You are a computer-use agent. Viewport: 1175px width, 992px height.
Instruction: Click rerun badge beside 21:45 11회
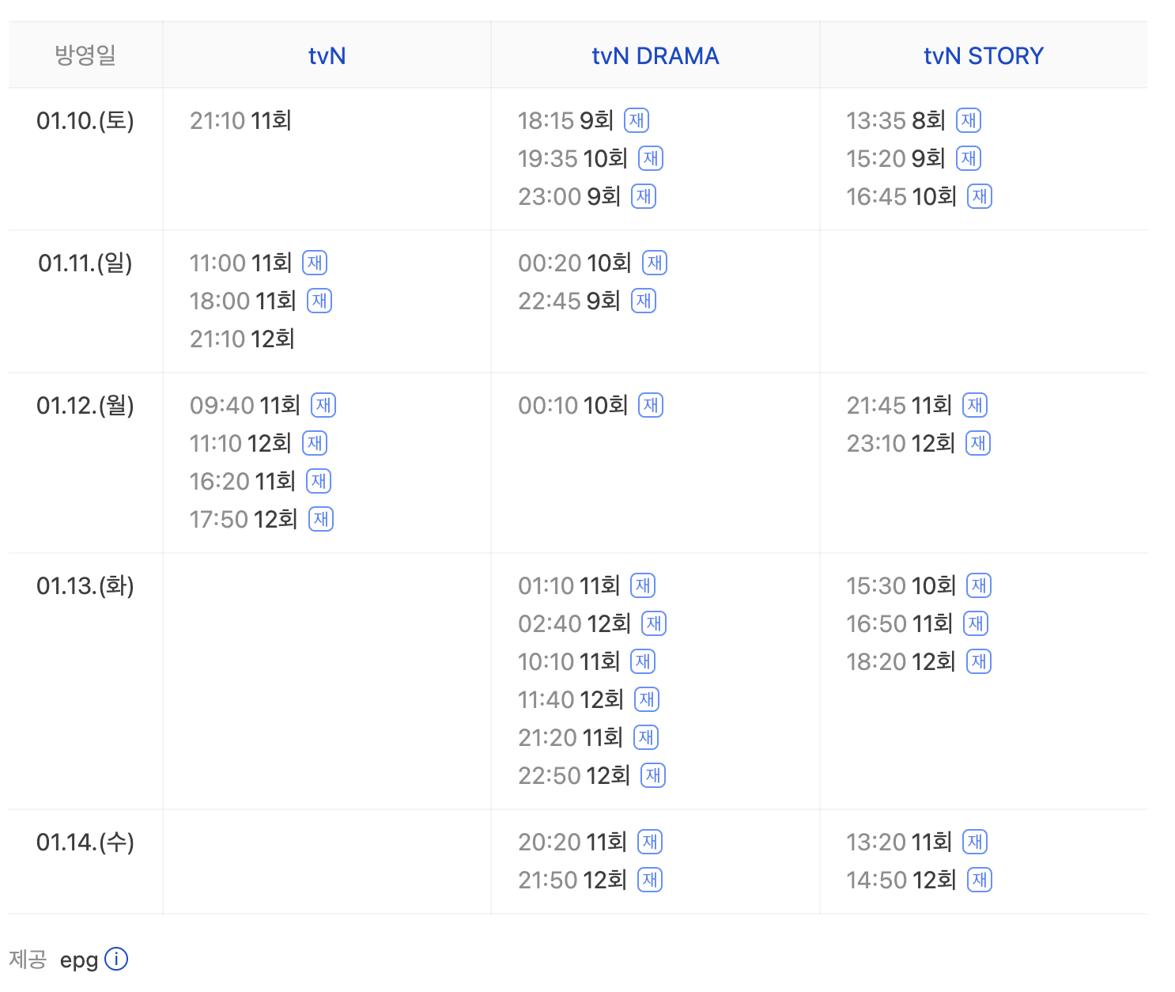point(975,405)
